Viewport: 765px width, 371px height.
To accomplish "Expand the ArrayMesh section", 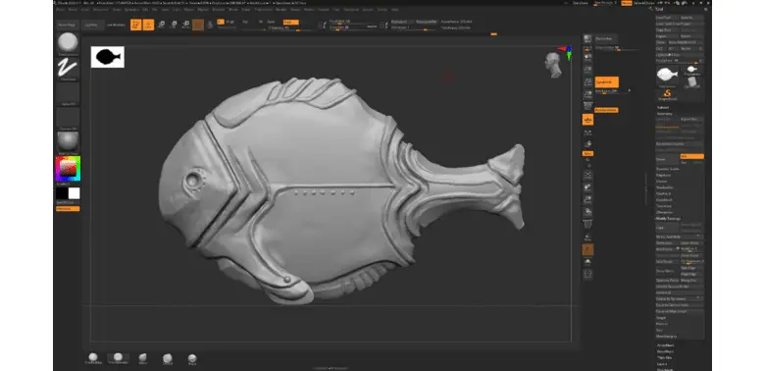I will point(665,345).
